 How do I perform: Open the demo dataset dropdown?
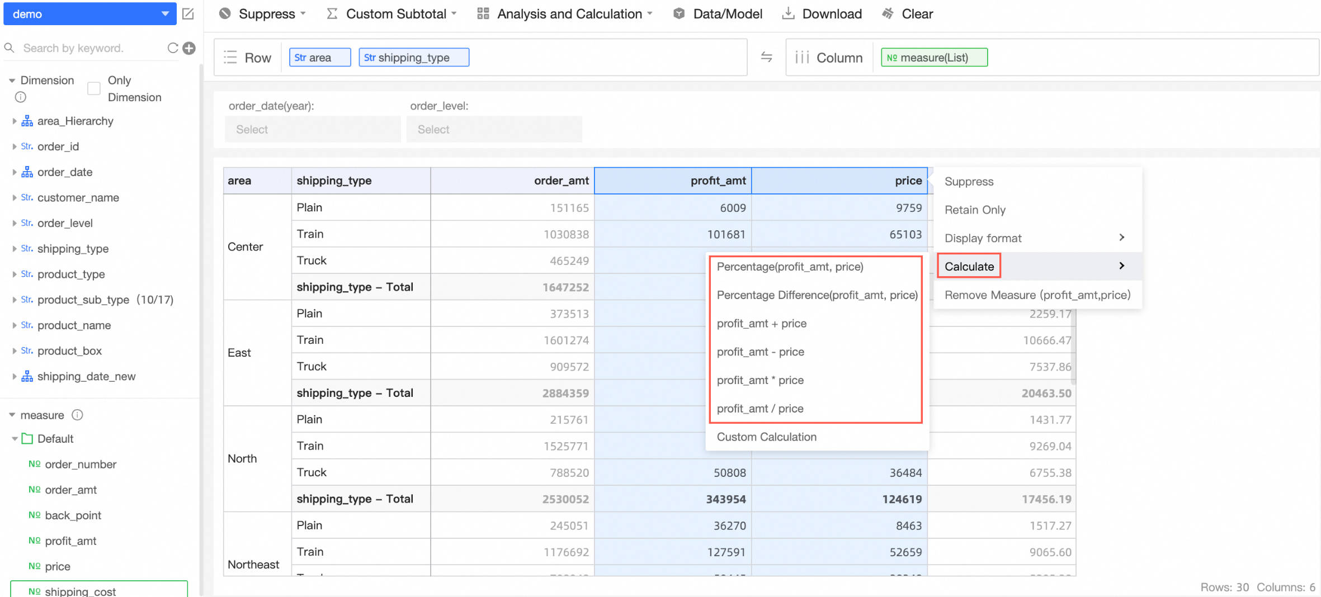(x=89, y=14)
